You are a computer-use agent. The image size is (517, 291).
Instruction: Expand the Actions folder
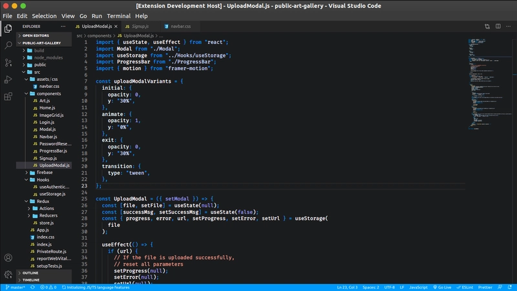pyautogui.click(x=44, y=208)
